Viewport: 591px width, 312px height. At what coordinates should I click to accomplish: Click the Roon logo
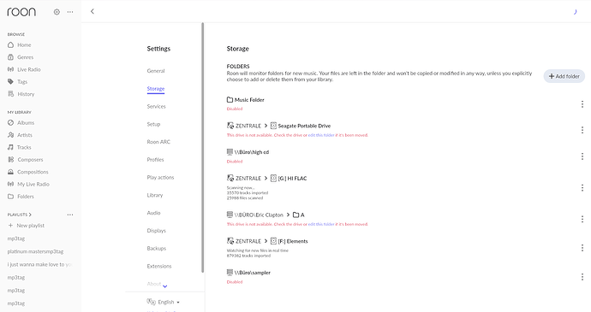21,12
